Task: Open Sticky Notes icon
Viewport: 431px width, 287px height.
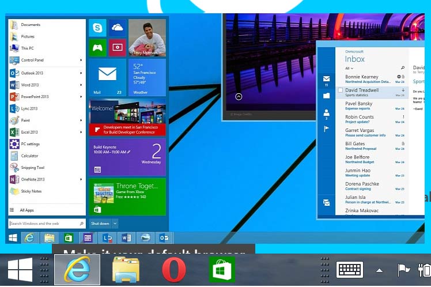Action: coord(14,191)
